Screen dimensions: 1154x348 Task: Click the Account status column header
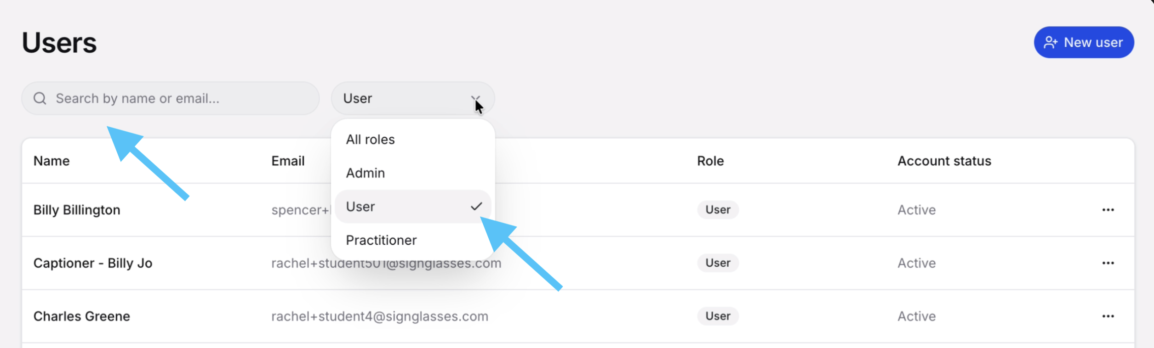click(944, 161)
